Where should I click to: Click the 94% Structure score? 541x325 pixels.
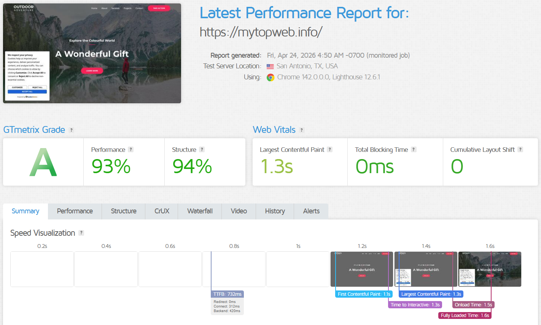(x=192, y=167)
